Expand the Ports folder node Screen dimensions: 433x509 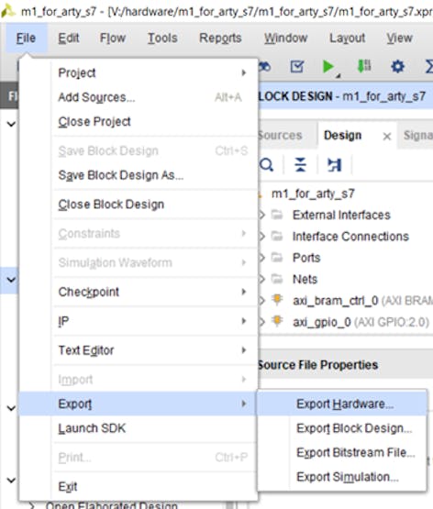(262, 258)
